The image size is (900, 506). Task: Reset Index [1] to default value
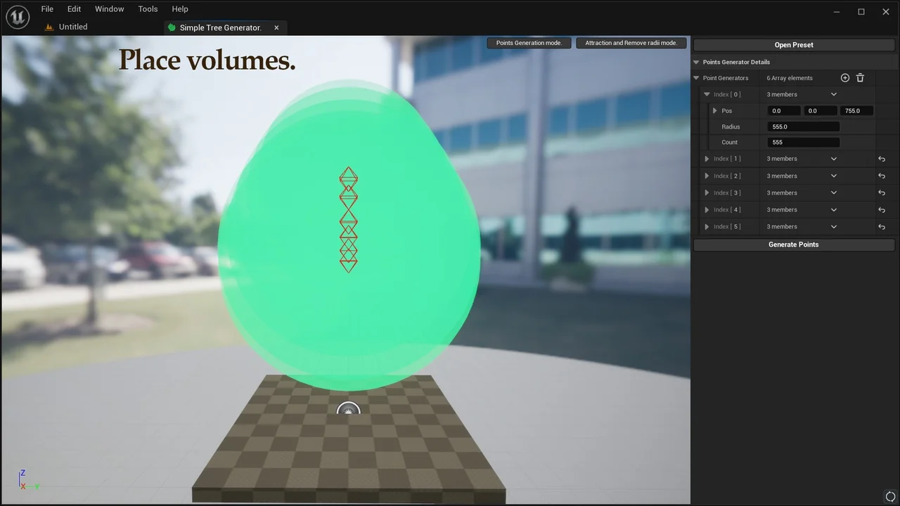point(881,159)
